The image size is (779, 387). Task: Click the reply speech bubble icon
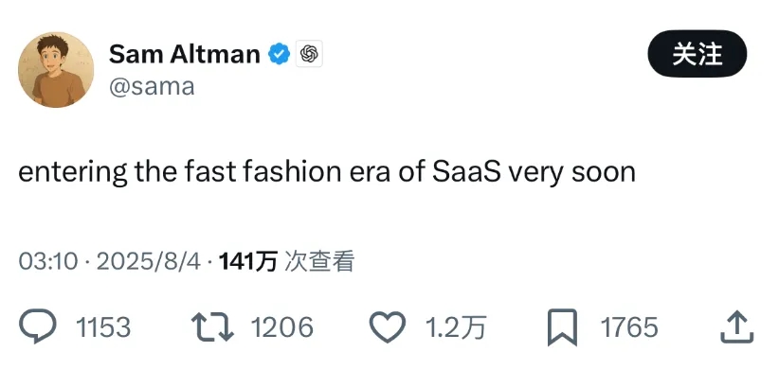(38, 326)
